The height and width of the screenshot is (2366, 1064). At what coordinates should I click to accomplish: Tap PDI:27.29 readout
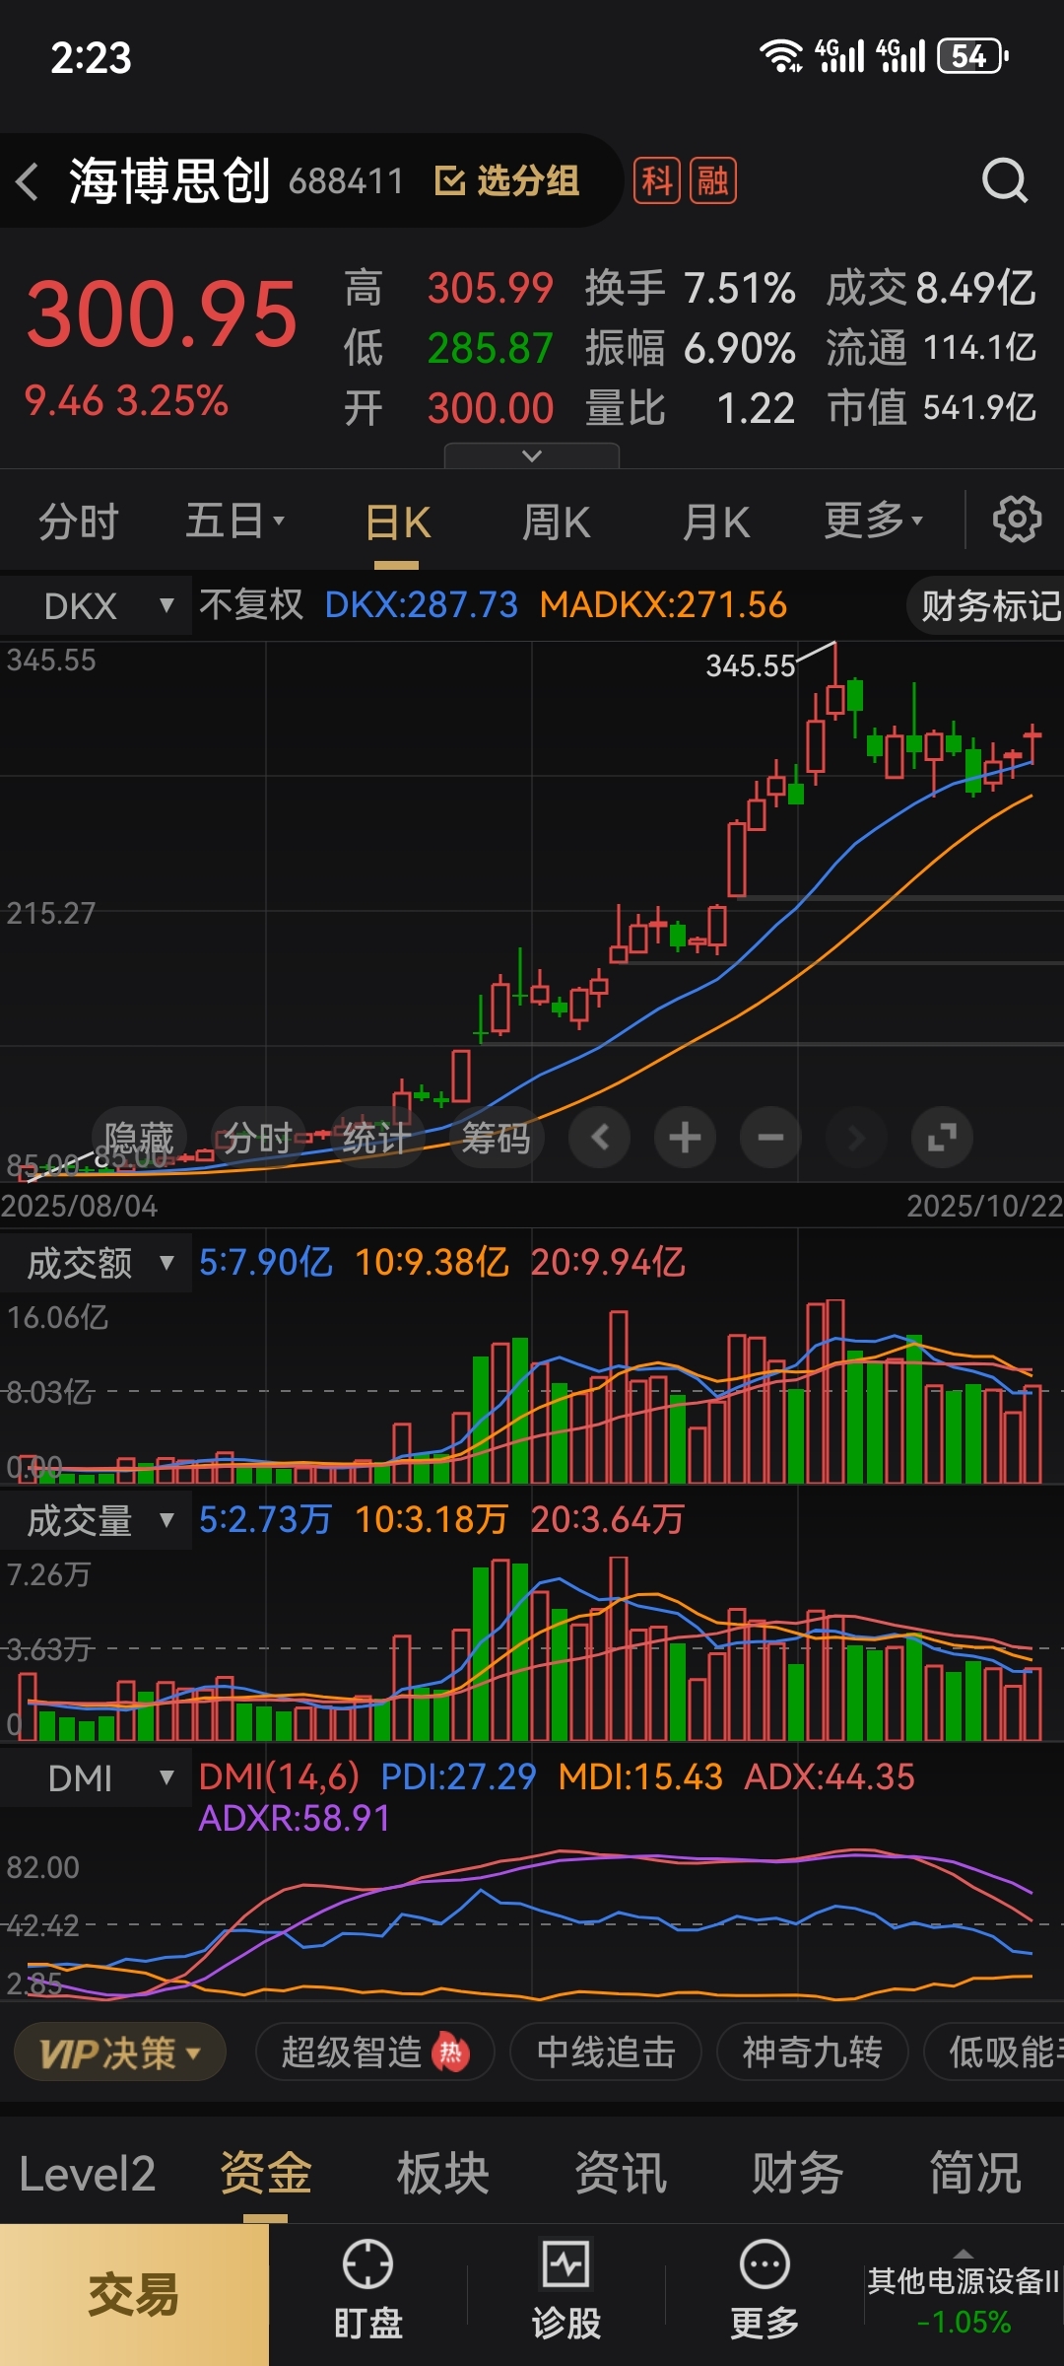458,1777
